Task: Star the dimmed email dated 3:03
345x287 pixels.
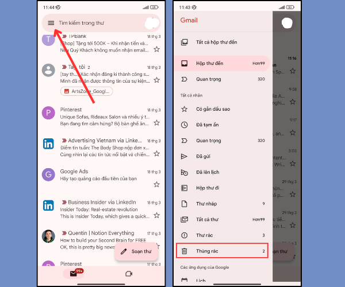Action: point(293,164)
